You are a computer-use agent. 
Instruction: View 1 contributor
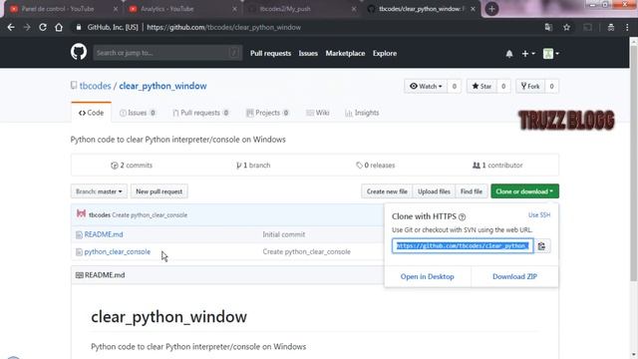pyautogui.click(x=497, y=166)
